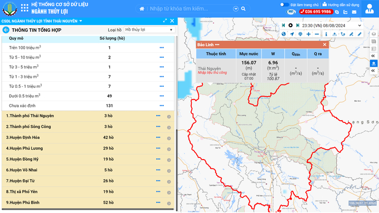Click the globe map tool
The width and height of the screenshot is (379, 213).
[x=284, y=34]
